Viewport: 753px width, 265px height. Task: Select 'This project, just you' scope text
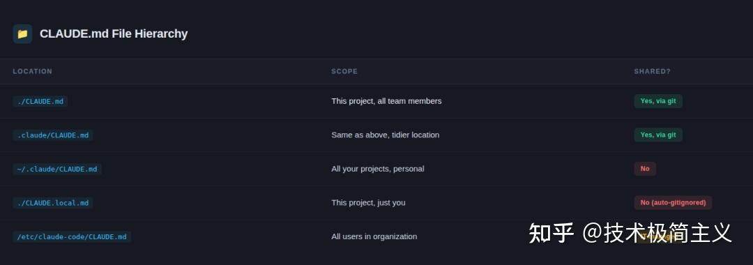pos(368,203)
